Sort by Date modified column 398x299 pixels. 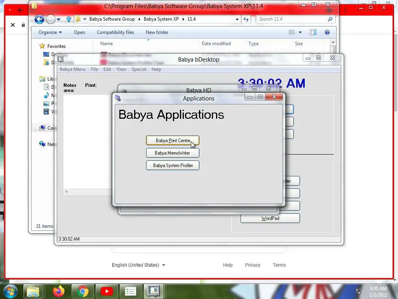click(216, 44)
